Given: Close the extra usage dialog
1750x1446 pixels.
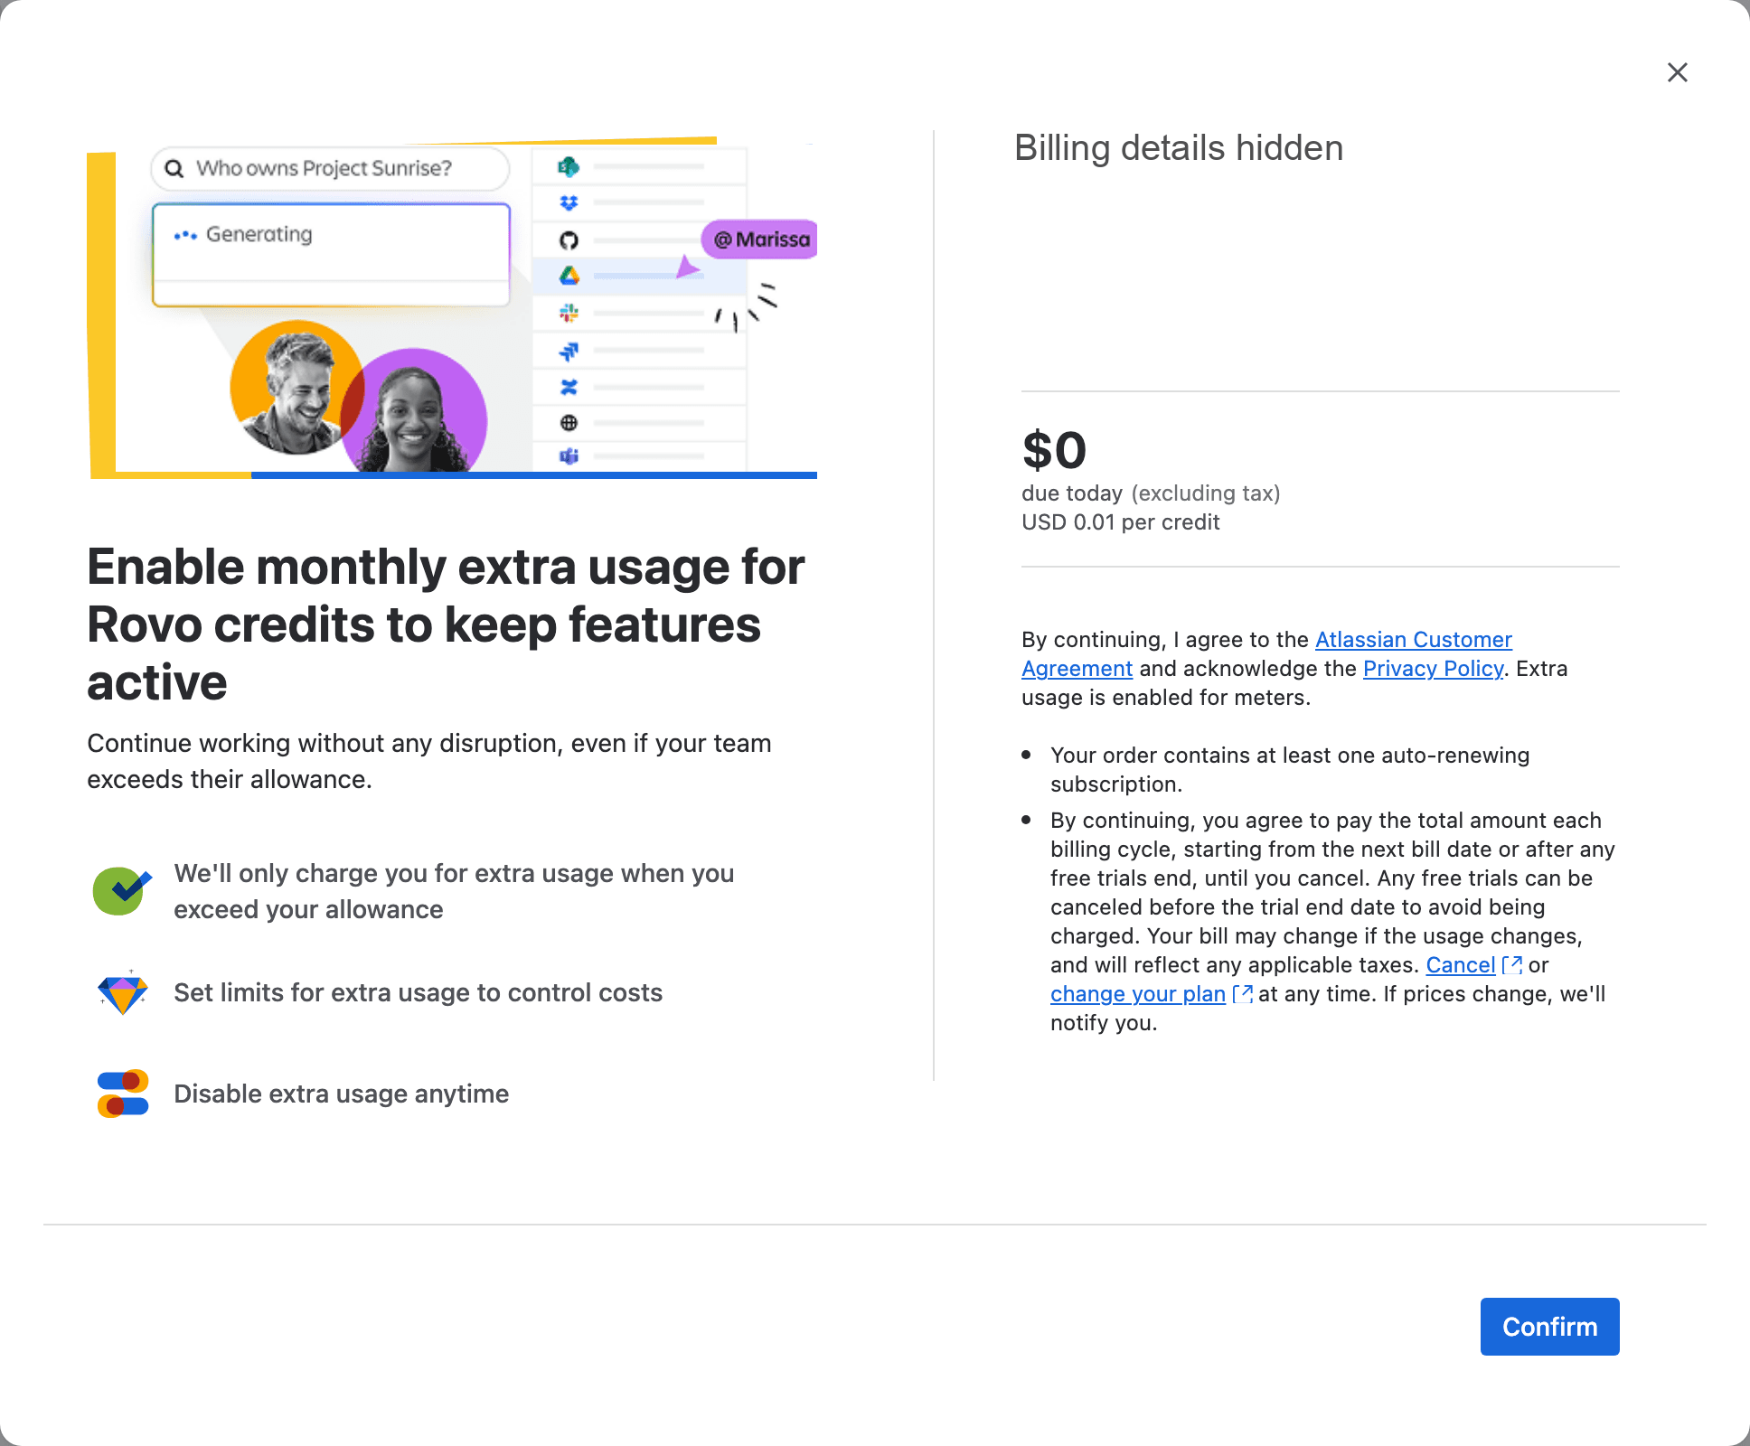Looking at the screenshot, I should [1678, 72].
